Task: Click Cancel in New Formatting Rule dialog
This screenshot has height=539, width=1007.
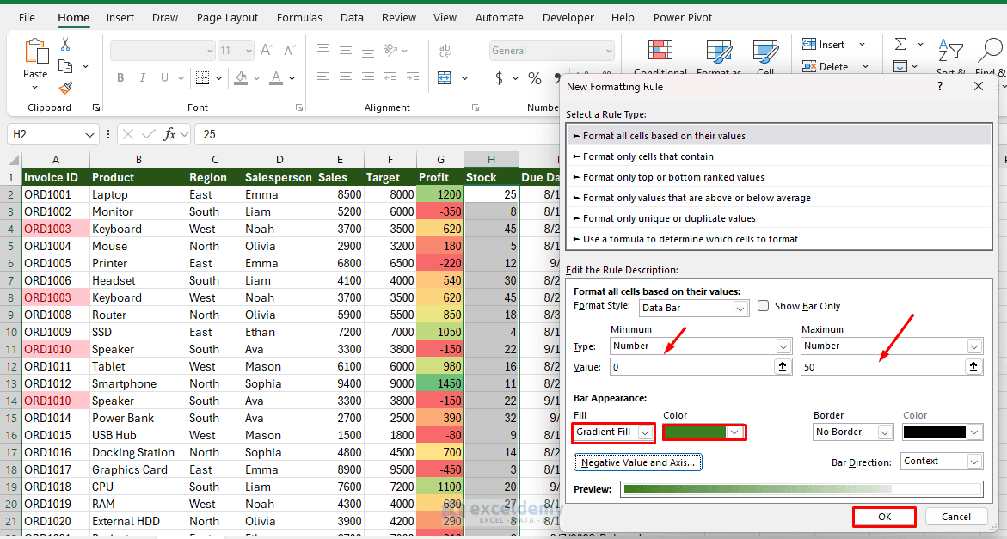Action: coord(955,517)
